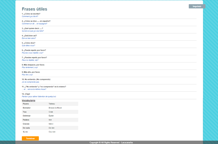218x144 pixels.
Task: Click phrase 11 about "es lo mismo?"
Action: coord(45,87)
